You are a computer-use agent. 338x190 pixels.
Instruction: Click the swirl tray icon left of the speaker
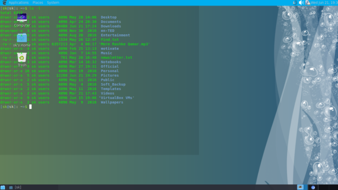tap(295, 3)
